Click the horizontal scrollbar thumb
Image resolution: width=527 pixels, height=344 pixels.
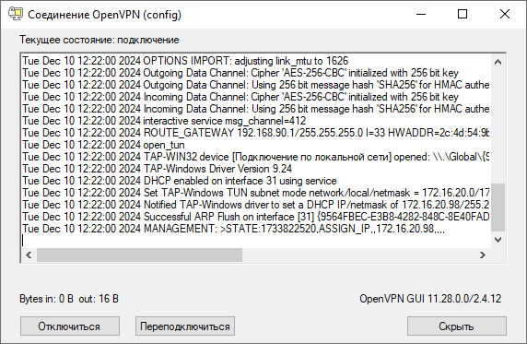click(x=139, y=255)
